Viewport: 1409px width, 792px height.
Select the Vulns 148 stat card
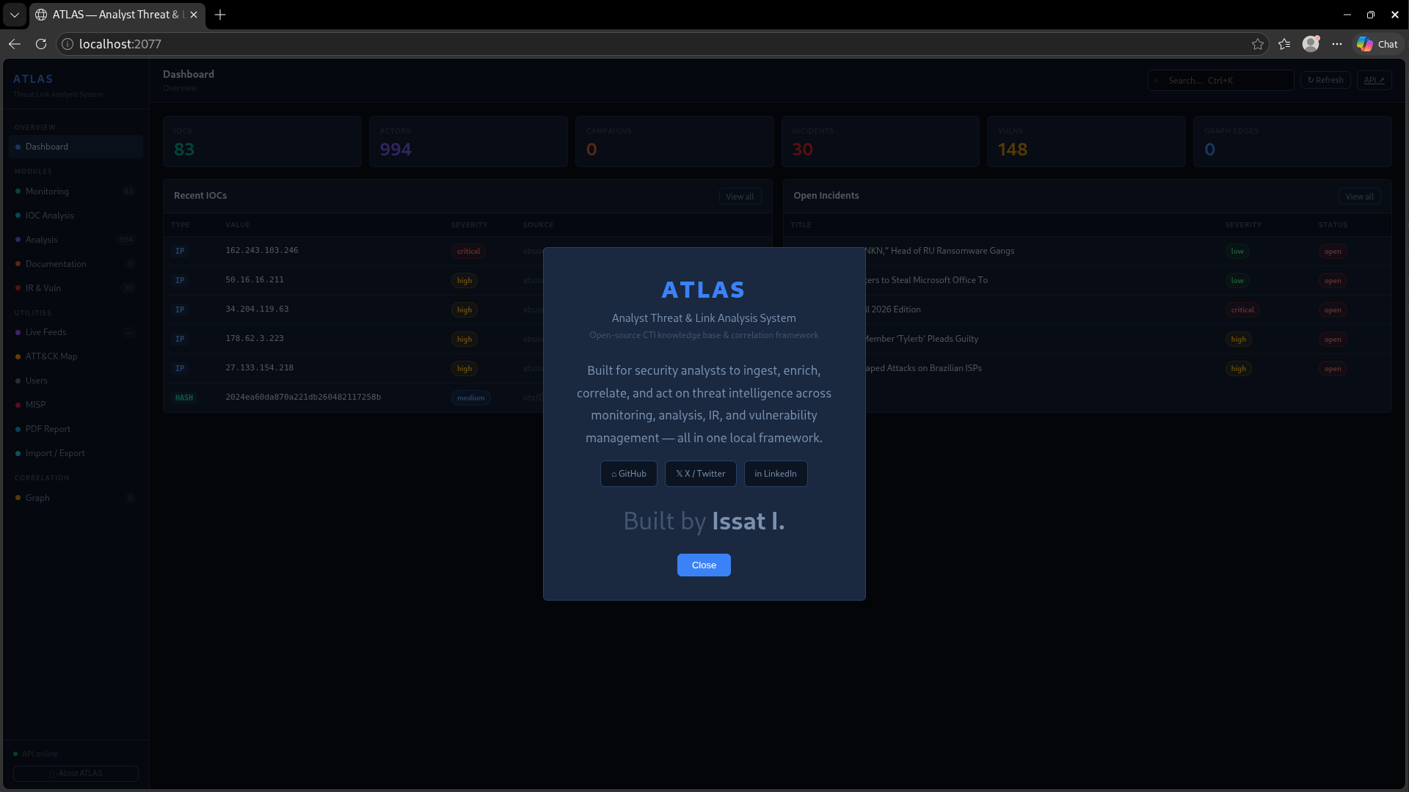coord(1086,142)
